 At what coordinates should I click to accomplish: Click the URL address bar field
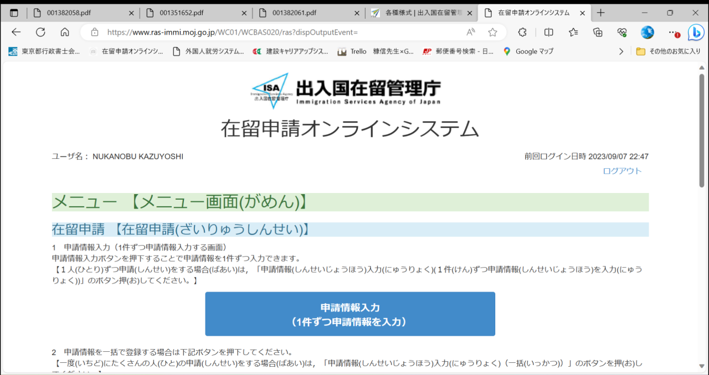coord(277,32)
